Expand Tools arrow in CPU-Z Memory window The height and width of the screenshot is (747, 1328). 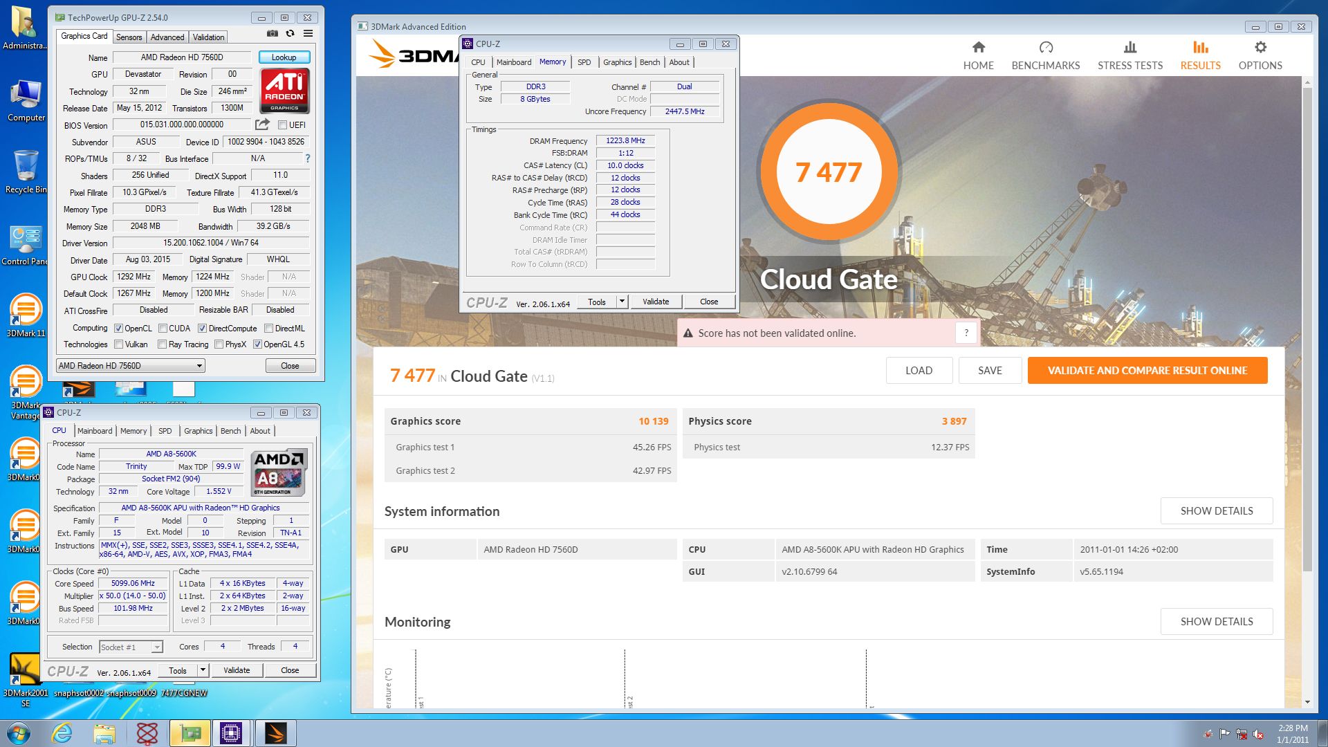coord(622,302)
